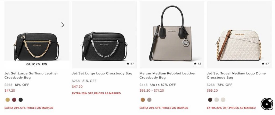Open Jet Set Large Saffiano Leather Crossbody Bag link
This screenshot has height=115, width=275.
coord(31,76)
